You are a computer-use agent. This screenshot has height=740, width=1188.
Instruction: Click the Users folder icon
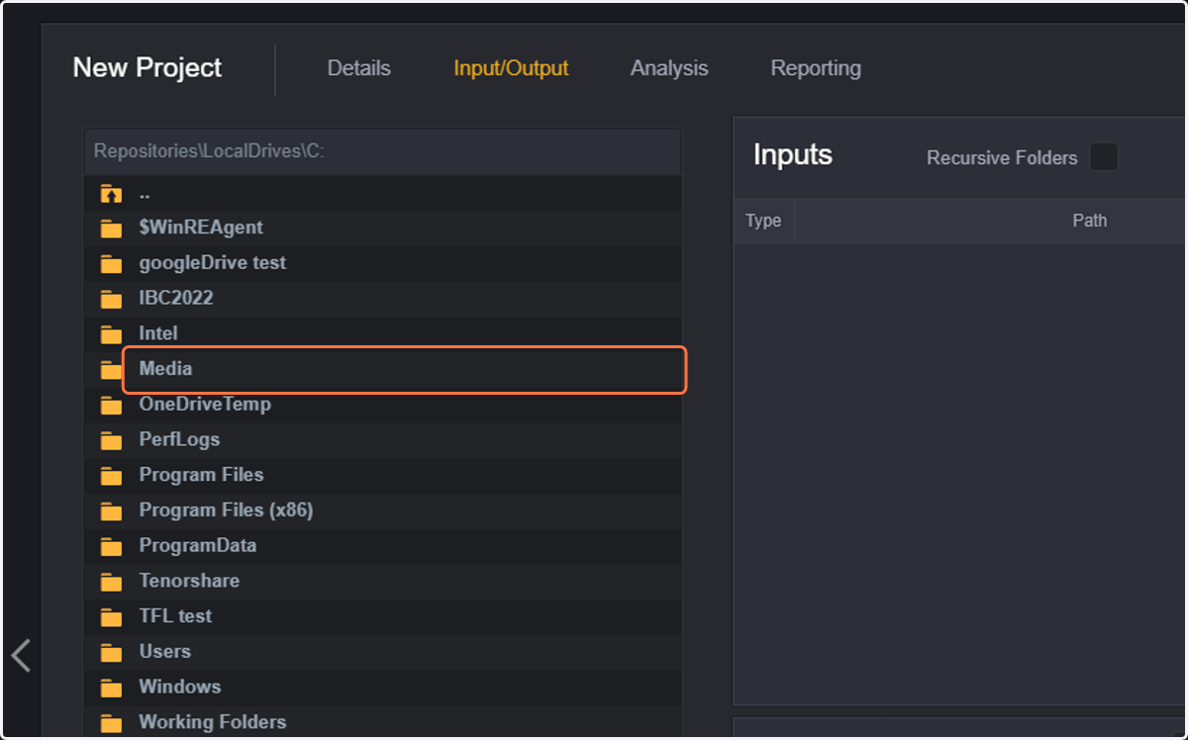[x=111, y=653]
